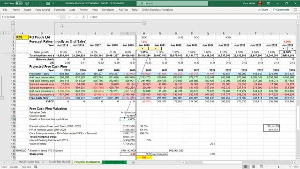Image resolution: width=300 pixels, height=169 pixels.
Task: Open the Help ribbon tab
Action: pyautogui.click(x=135, y=9)
